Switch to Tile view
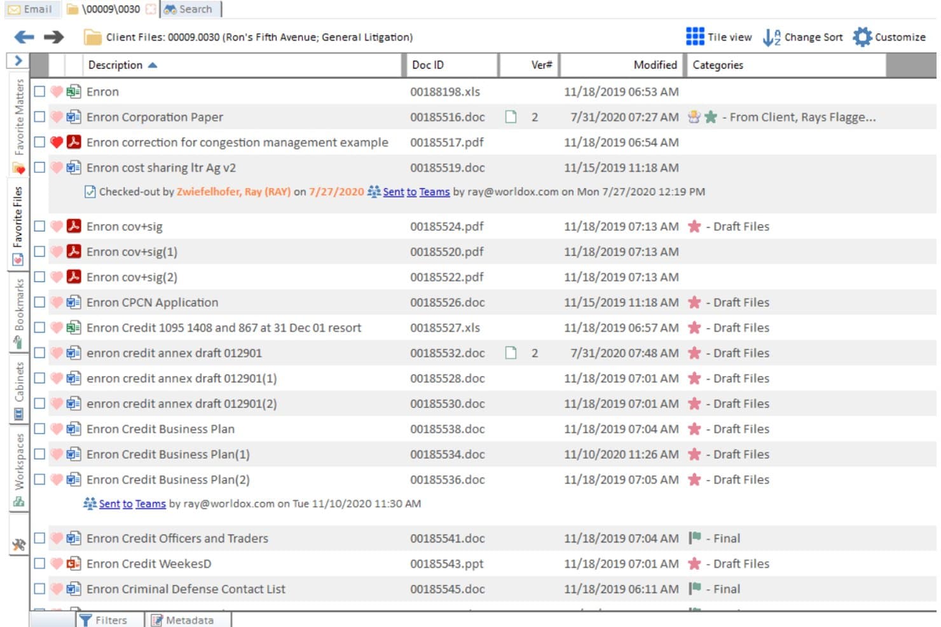Viewport: 941px width, 627px height. click(x=718, y=37)
